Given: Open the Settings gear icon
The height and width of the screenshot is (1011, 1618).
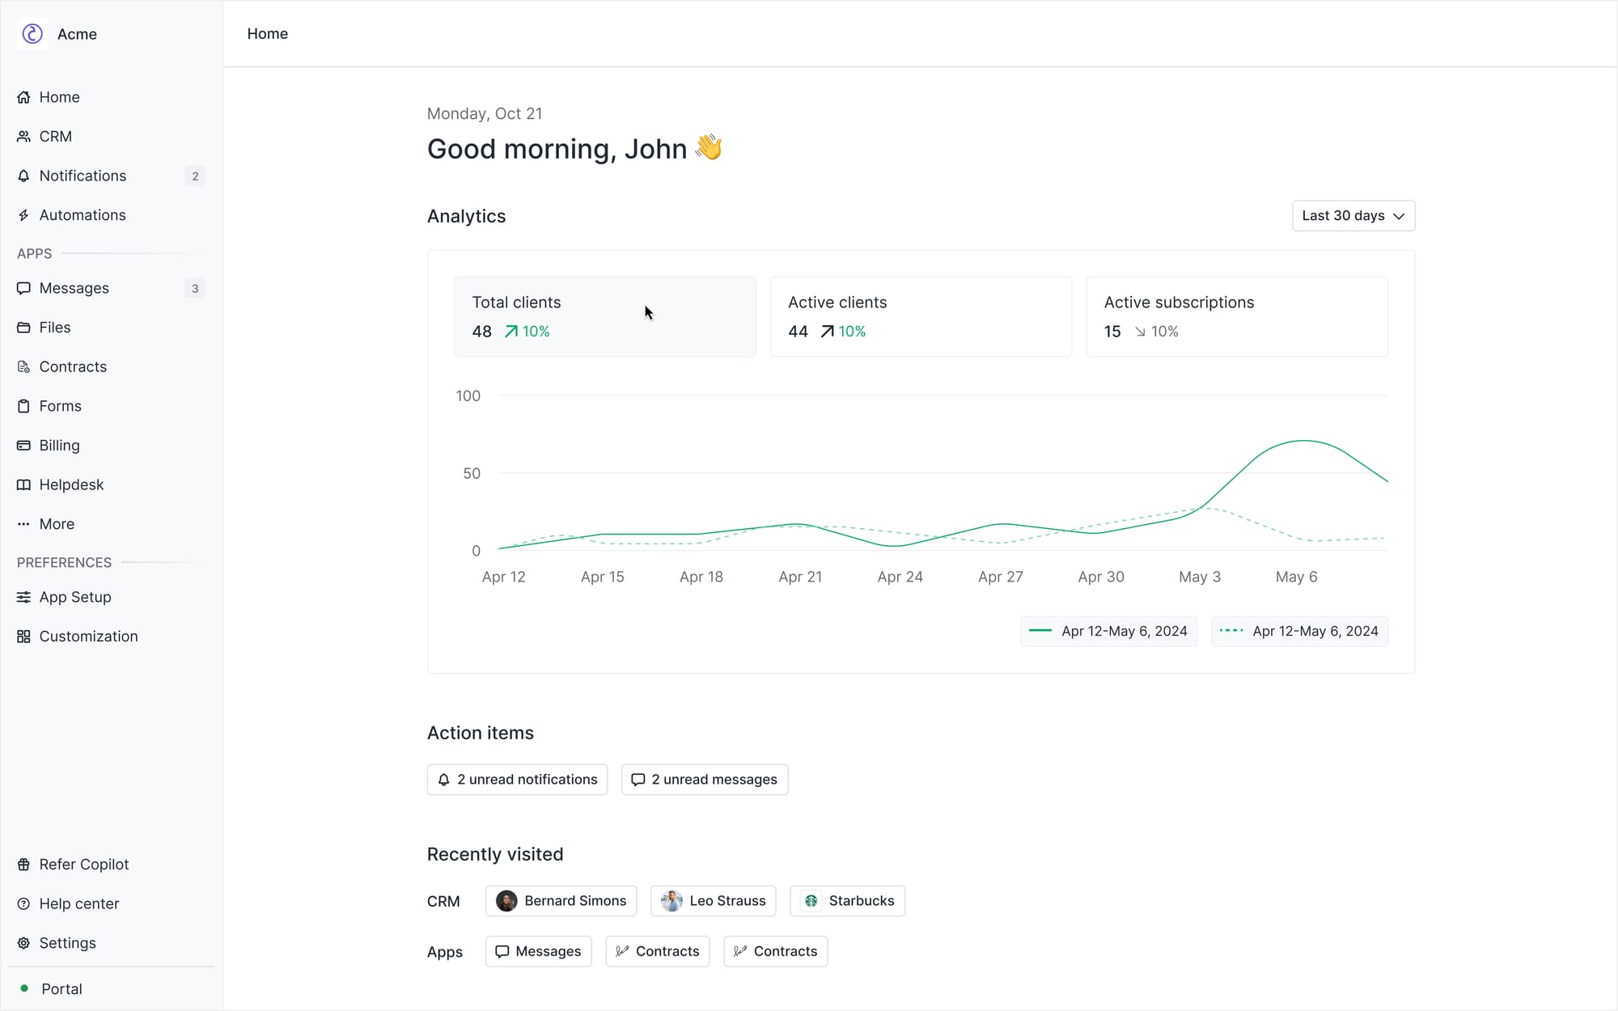Looking at the screenshot, I should click(x=23, y=943).
